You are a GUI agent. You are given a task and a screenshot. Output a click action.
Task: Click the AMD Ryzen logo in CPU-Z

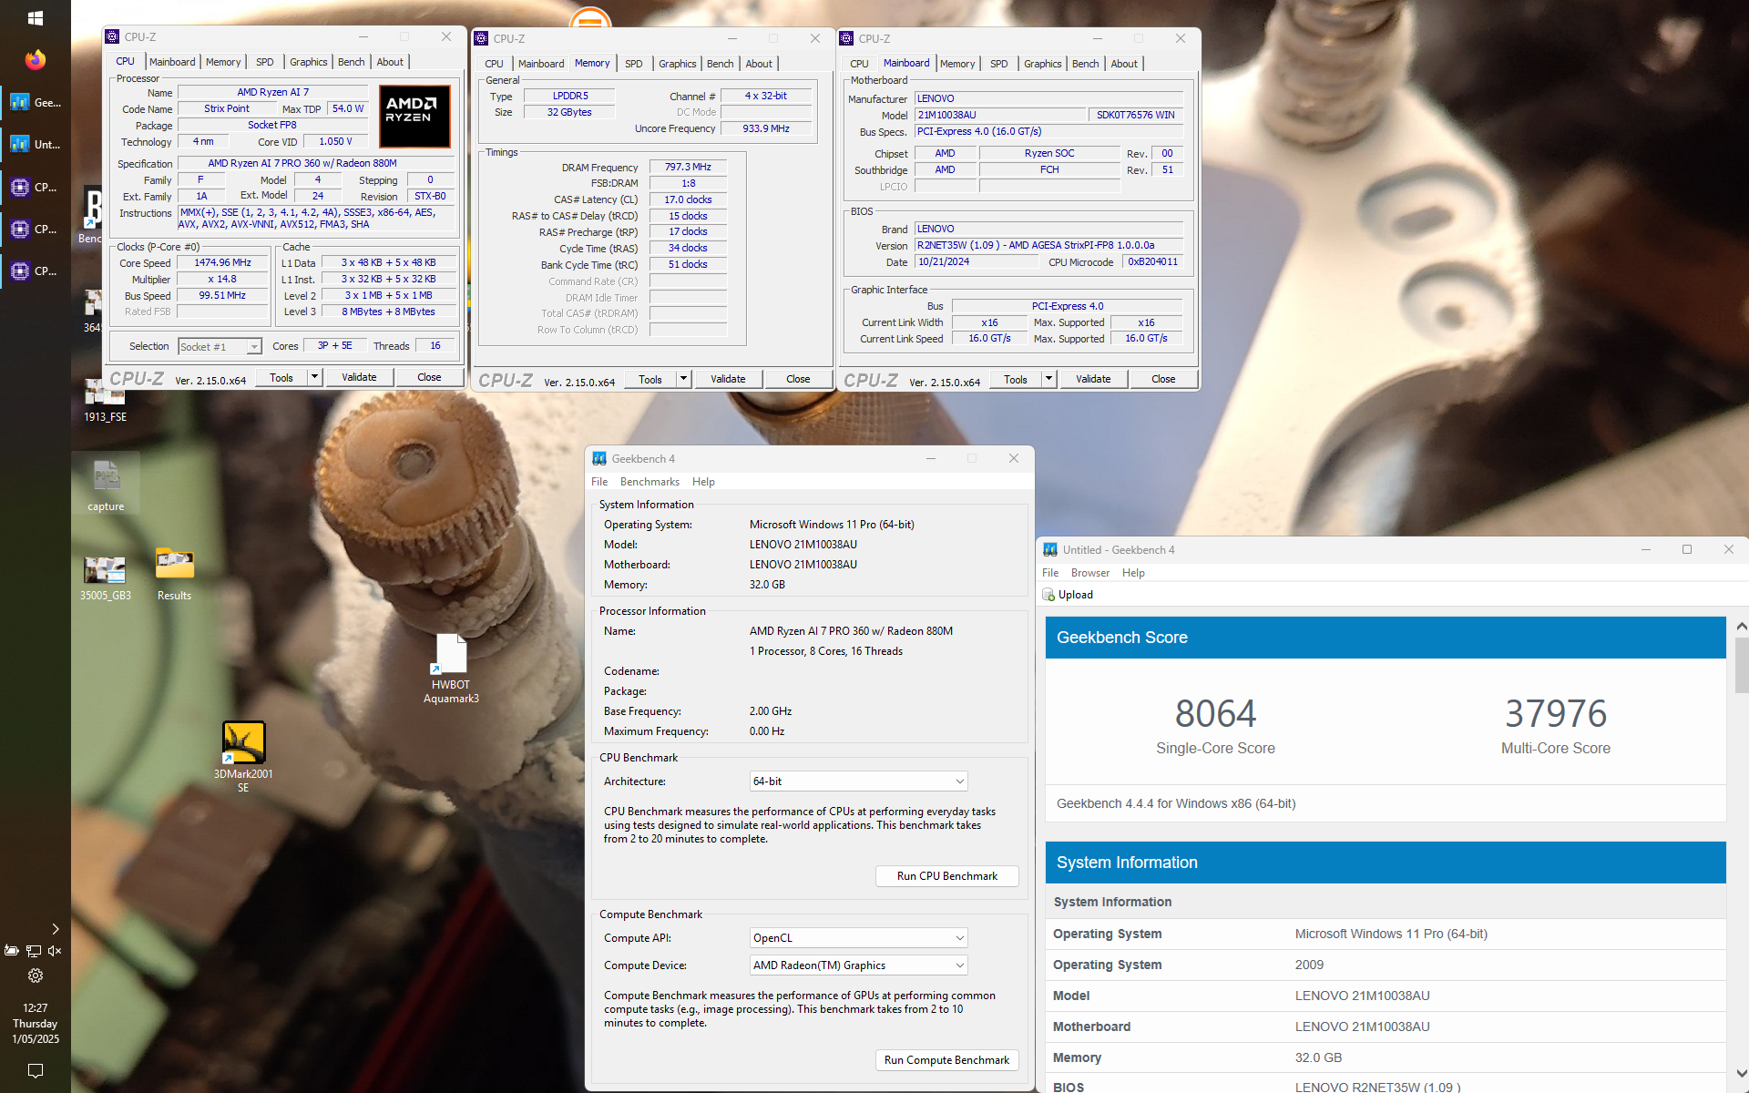[x=414, y=116]
